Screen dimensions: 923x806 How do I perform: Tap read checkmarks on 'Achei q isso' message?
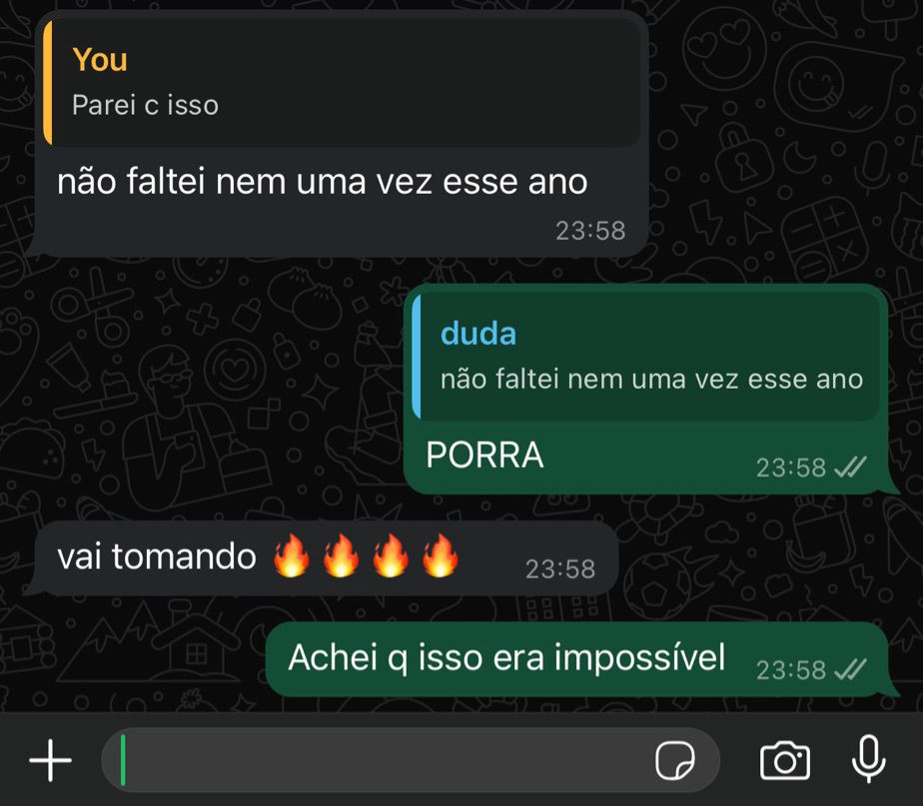851,669
